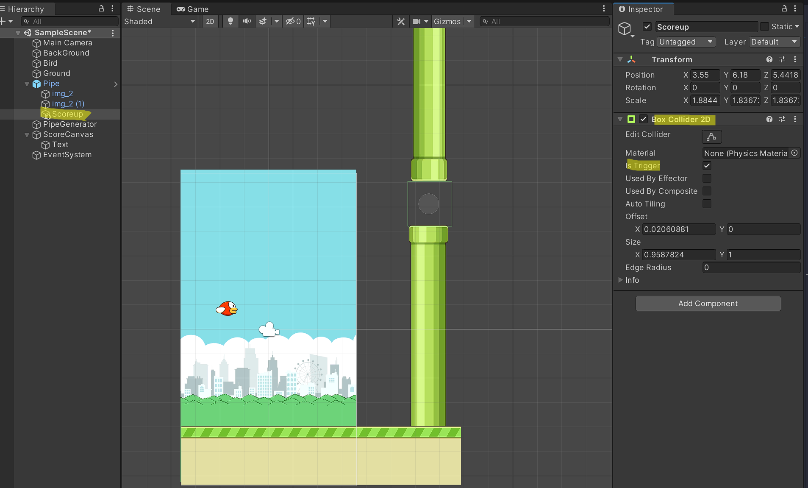
Task: Mute scene audio using the speaker icon
Action: 247,21
